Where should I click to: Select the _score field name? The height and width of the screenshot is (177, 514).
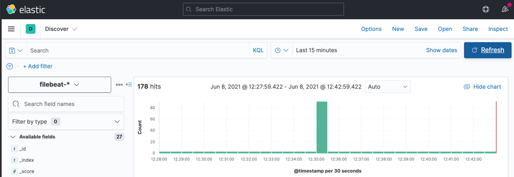27,171
